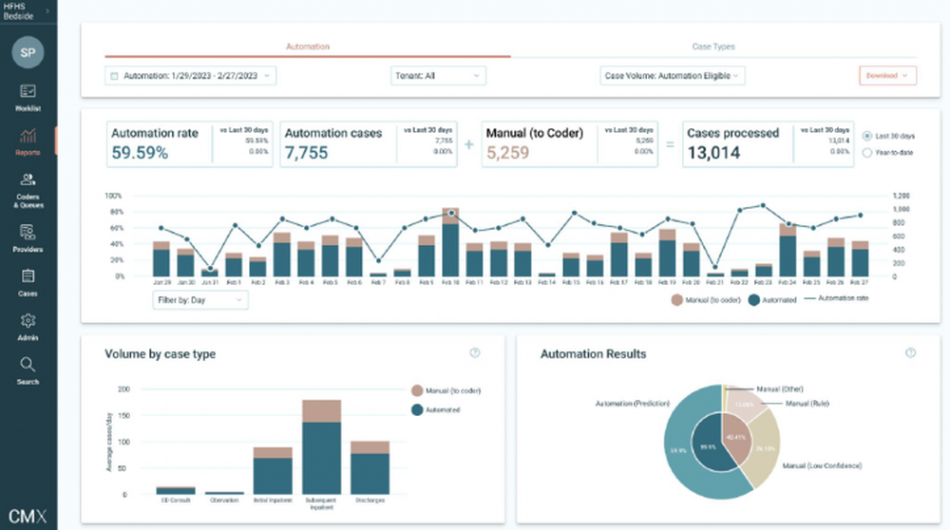950x530 pixels.
Task: Click the Initial Inpatient bar
Action: coord(273,471)
